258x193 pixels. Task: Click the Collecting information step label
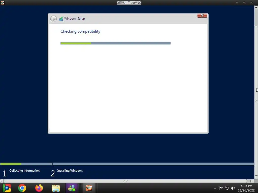tap(24, 171)
